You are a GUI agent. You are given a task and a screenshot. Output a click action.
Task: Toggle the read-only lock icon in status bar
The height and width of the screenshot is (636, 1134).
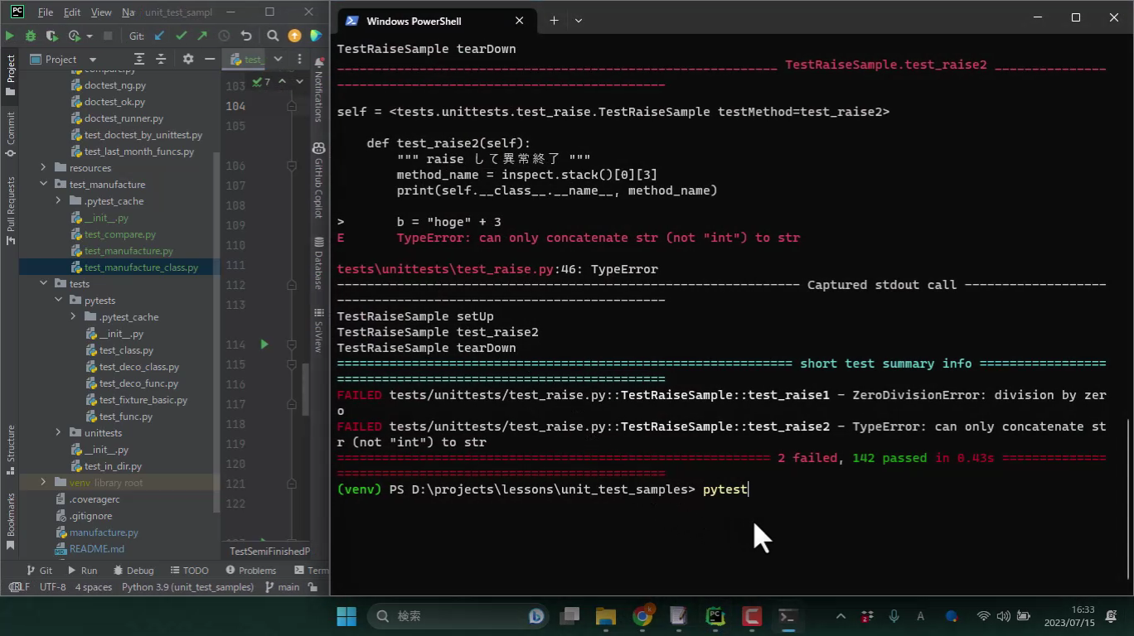[x=313, y=587]
